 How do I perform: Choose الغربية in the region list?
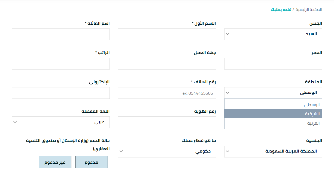point(273,123)
